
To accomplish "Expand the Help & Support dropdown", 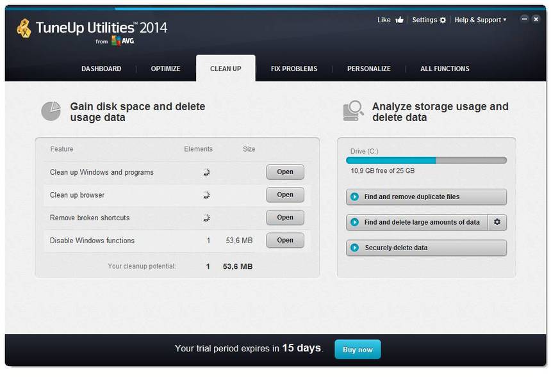I will 481,20.
